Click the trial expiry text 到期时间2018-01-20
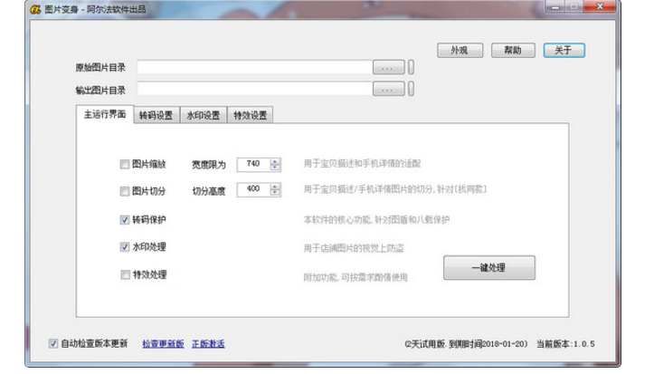The width and height of the screenshot is (654, 374). click(488, 344)
